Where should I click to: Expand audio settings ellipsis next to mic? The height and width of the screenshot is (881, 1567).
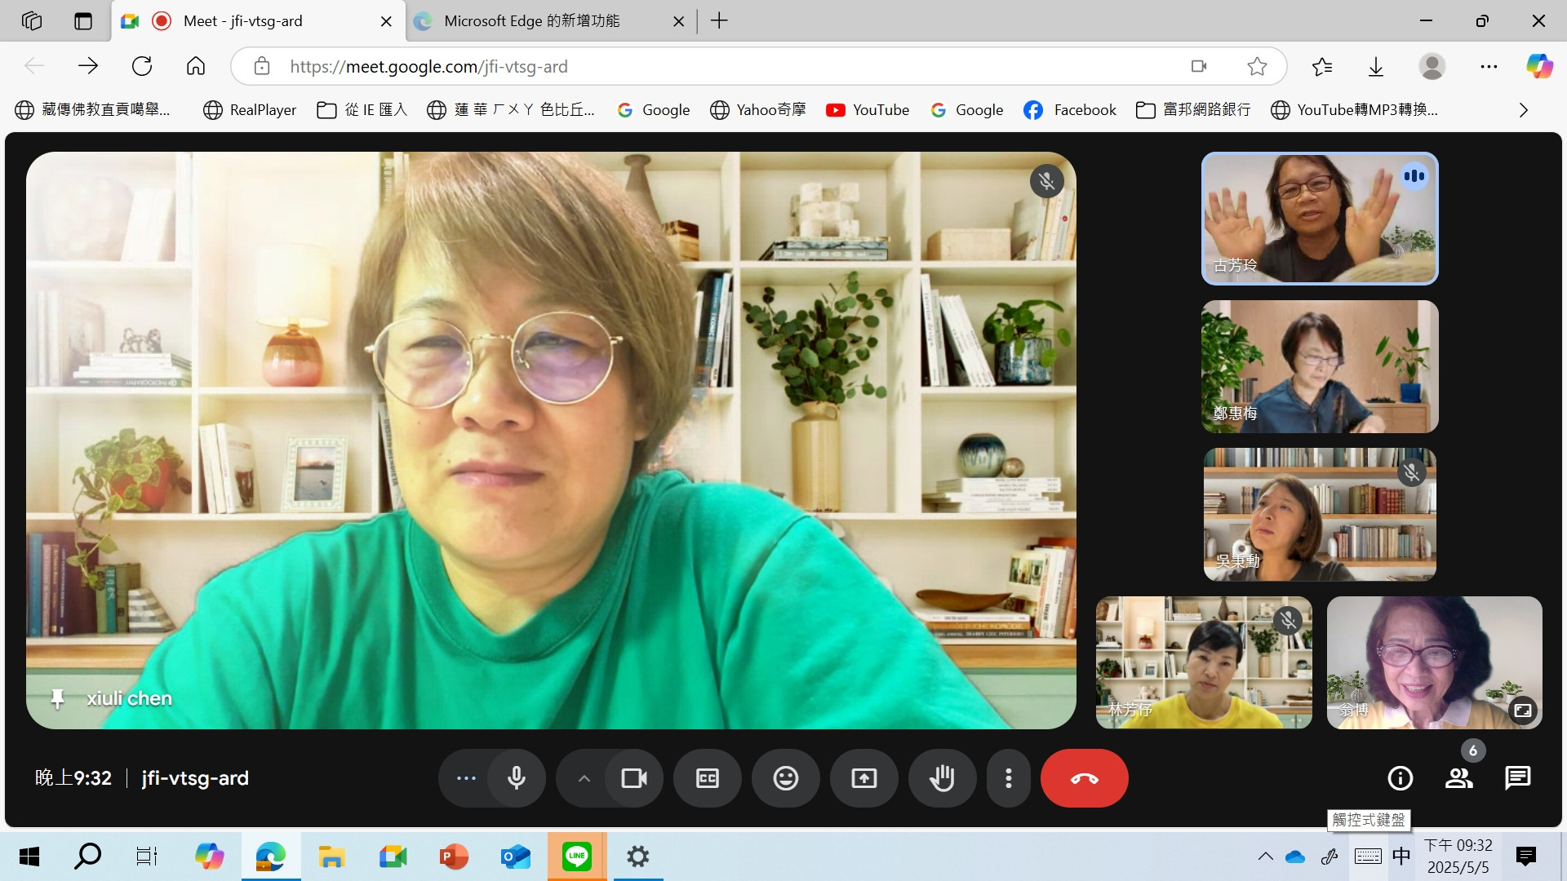(466, 778)
